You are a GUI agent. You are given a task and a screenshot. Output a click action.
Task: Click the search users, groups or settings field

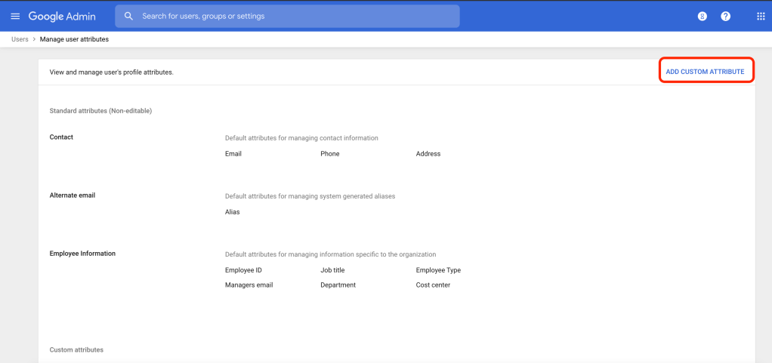pyautogui.click(x=295, y=16)
